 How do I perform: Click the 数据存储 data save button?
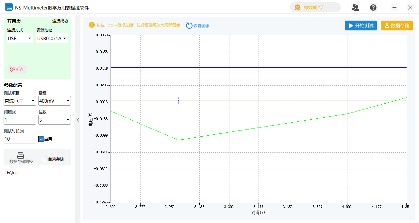tap(397, 26)
